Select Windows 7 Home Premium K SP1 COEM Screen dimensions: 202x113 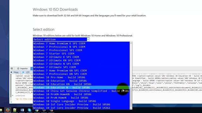coord(81,43)
